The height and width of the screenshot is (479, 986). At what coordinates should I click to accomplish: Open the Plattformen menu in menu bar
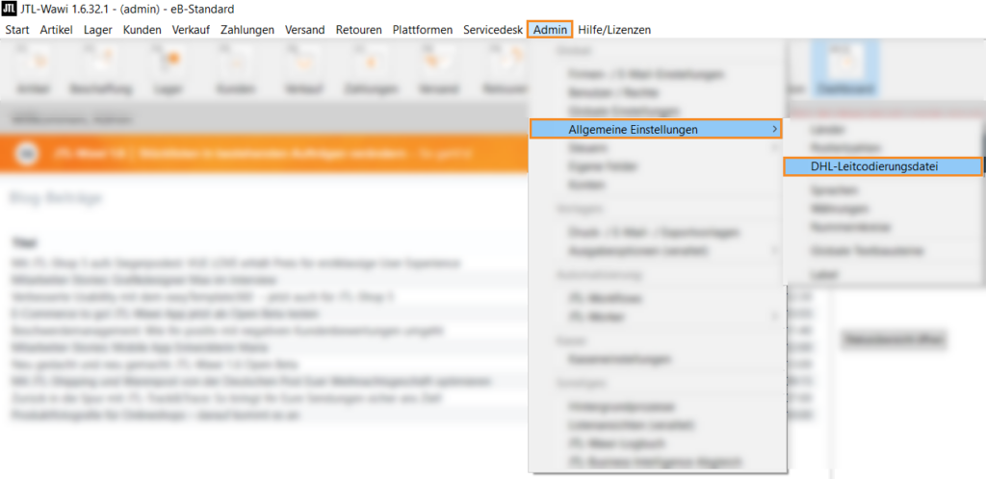(422, 30)
